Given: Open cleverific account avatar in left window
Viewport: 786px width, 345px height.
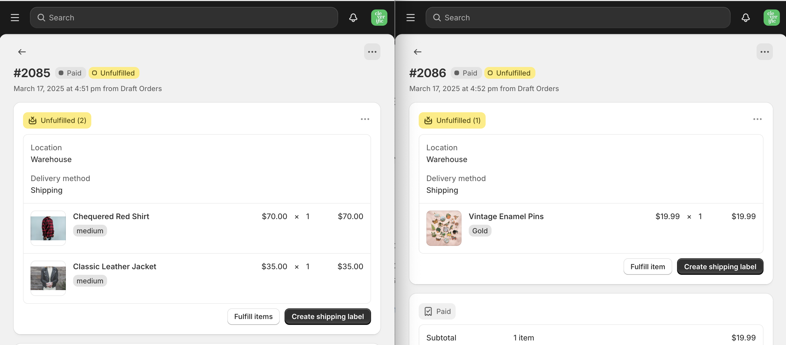Looking at the screenshot, I should [379, 18].
